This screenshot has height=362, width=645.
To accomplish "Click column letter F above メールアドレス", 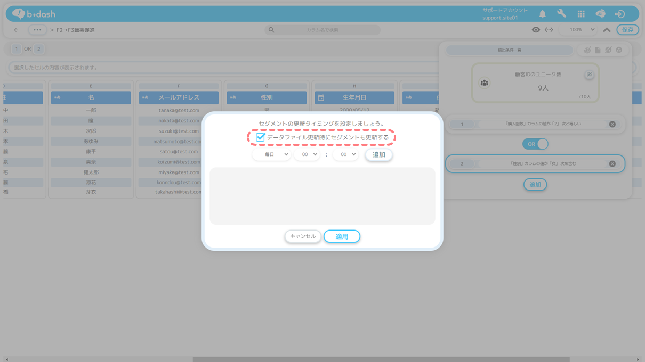I will [179, 86].
